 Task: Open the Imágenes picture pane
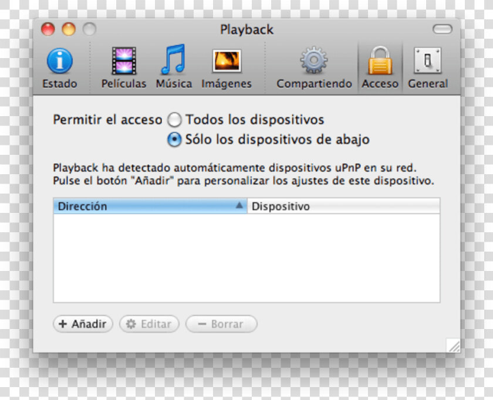pyautogui.click(x=227, y=69)
